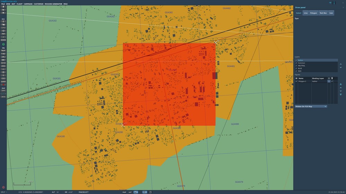Select the Helicopter group tool
The height and width of the screenshot is (194, 346).
(x=3, y=54)
